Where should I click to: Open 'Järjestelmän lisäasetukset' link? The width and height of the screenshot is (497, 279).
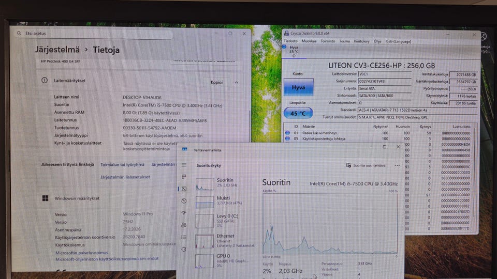click(125, 177)
